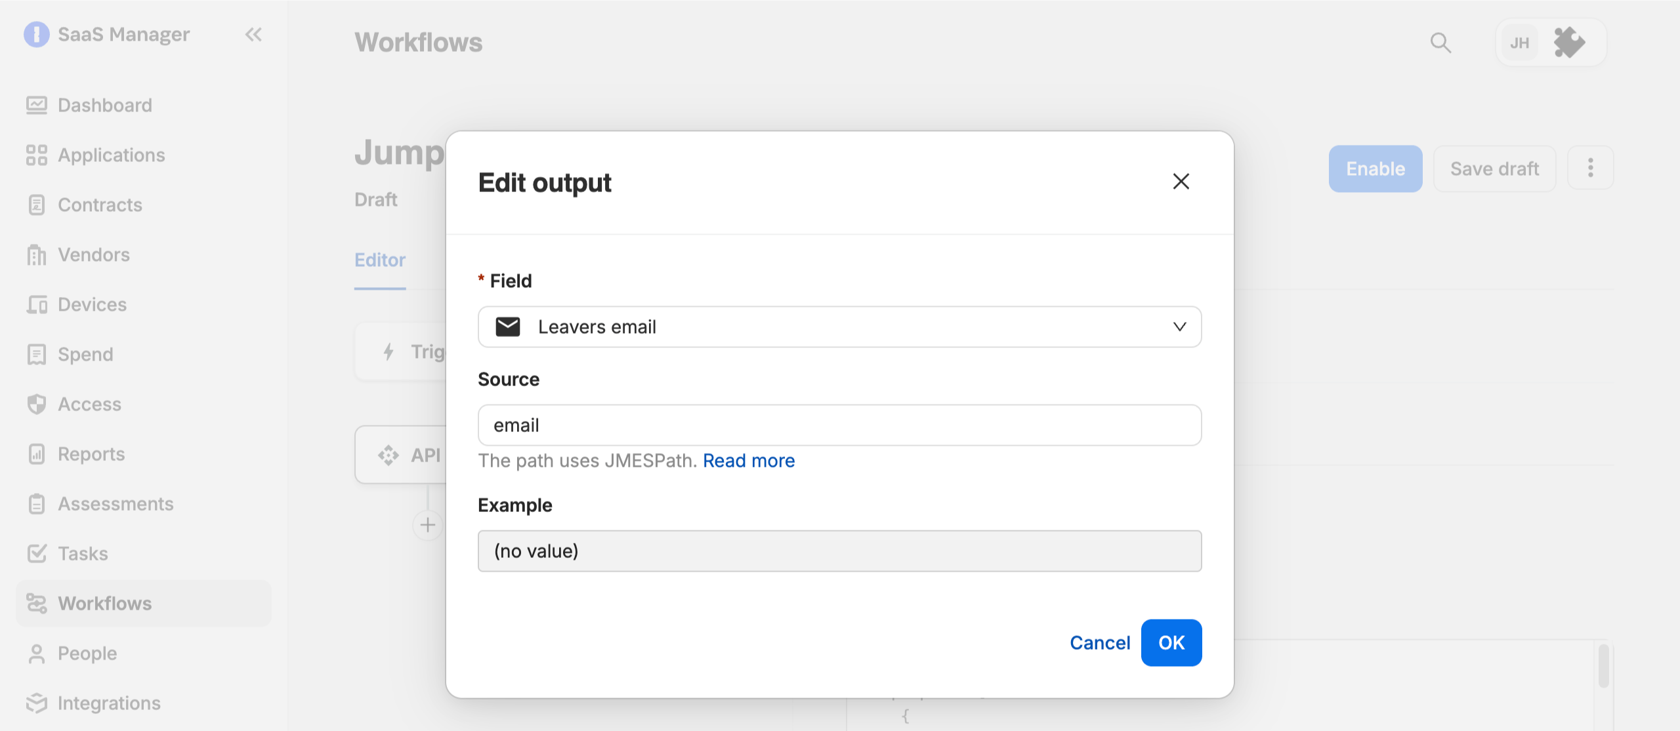Click the Source input containing email
1680x731 pixels.
(x=839, y=425)
